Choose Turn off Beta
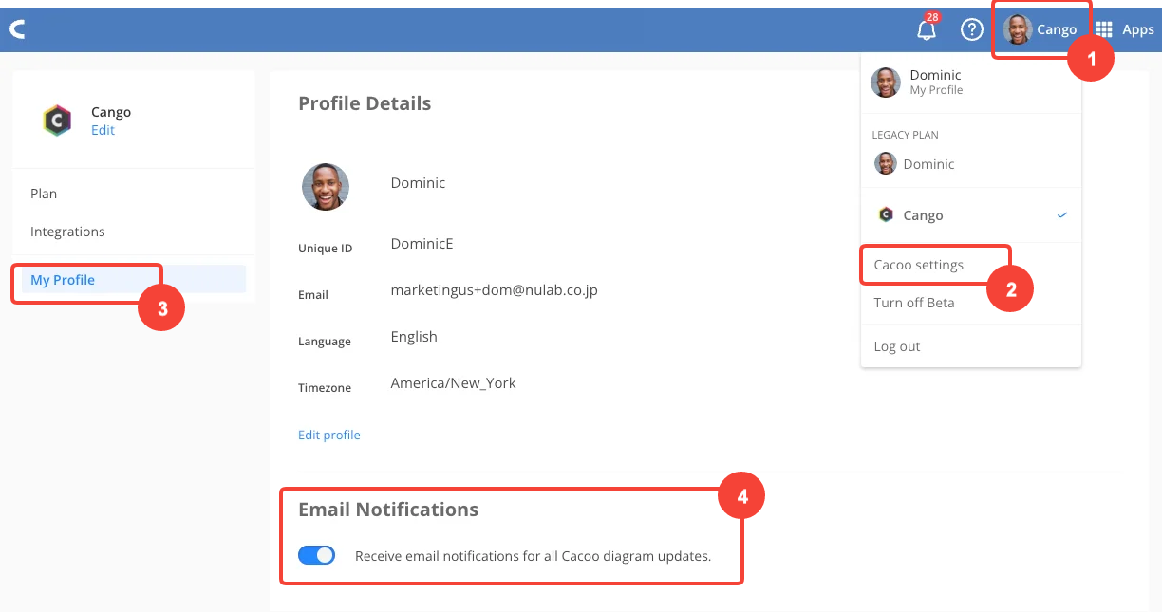Viewport: 1162px width, 612px height. [914, 303]
